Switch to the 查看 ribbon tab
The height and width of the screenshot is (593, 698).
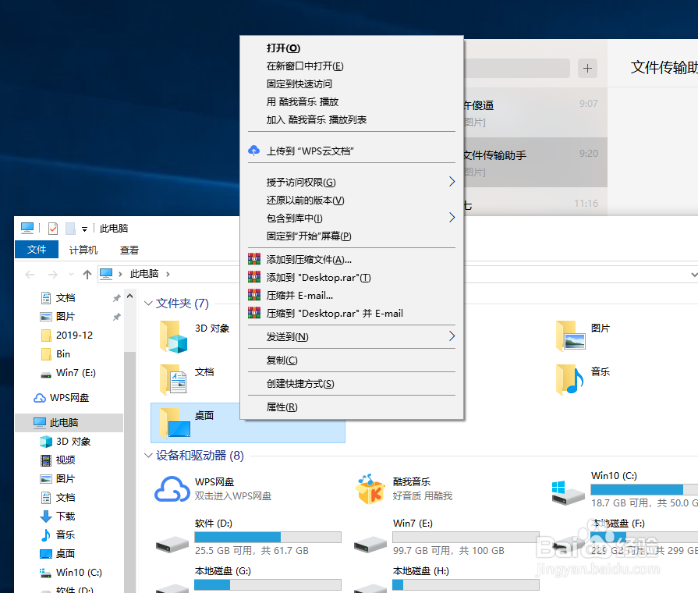tap(129, 250)
